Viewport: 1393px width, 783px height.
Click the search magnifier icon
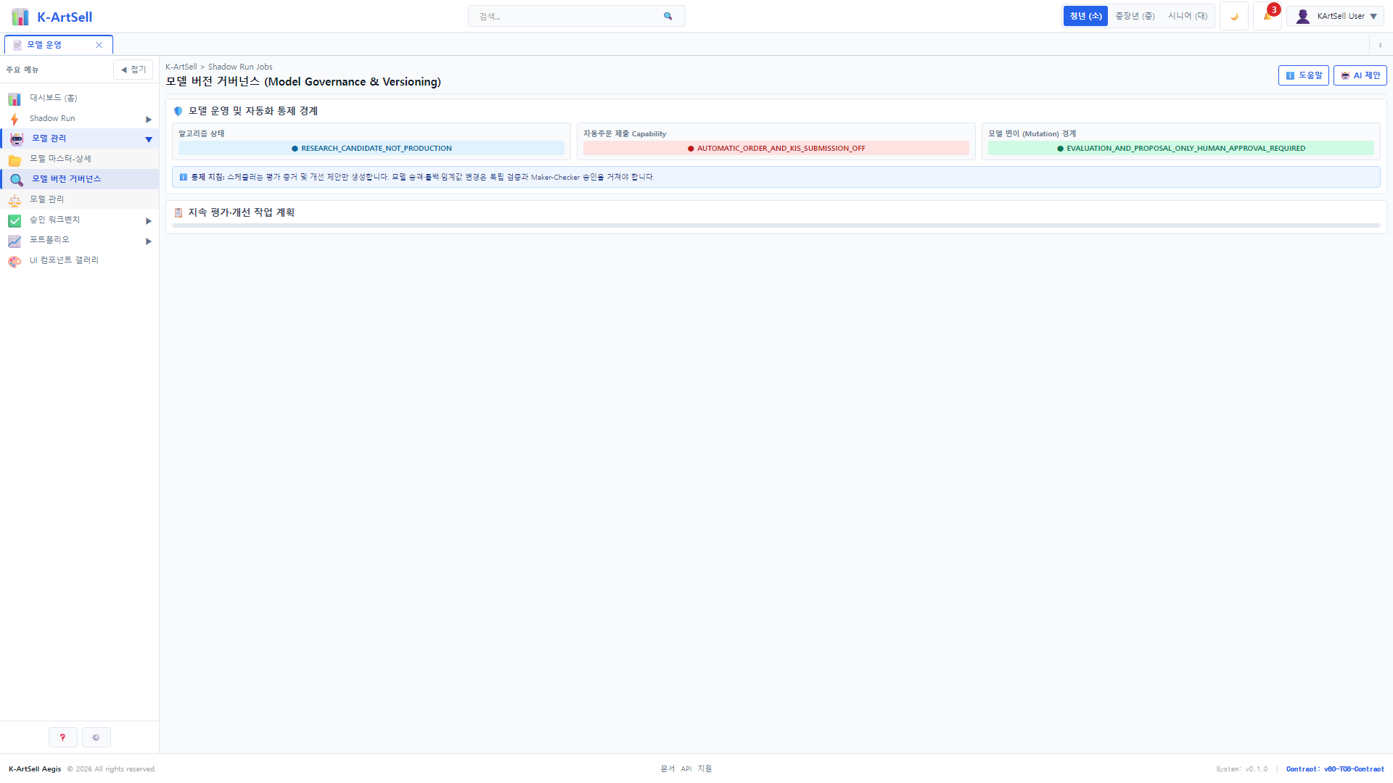[x=667, y=16]
